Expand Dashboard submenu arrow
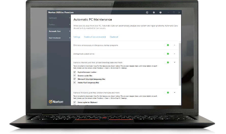Image resolution: width=226 pixels, height=134 pixels. click(x=70, y=18)
